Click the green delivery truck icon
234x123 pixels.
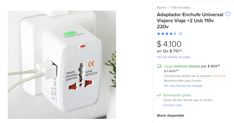tap(159, 66)
